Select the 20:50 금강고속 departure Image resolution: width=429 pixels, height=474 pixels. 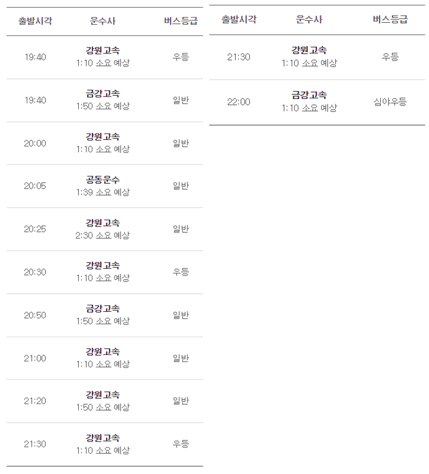click(105, 315)
